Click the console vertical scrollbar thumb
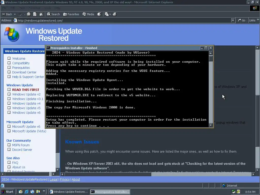The image size is (260, 195). 210,59
